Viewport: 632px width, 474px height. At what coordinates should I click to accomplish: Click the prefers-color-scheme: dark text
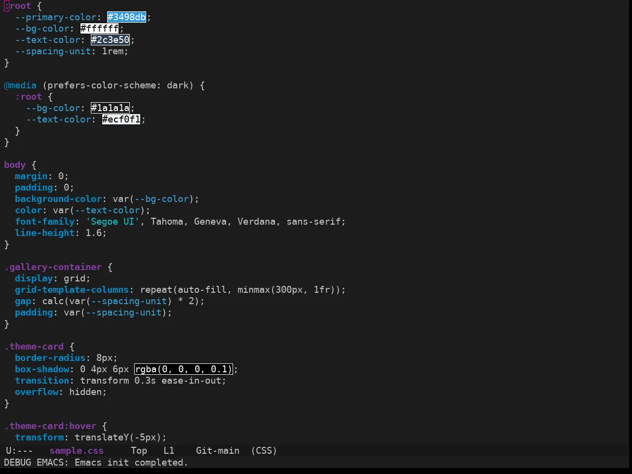(118, 85)
